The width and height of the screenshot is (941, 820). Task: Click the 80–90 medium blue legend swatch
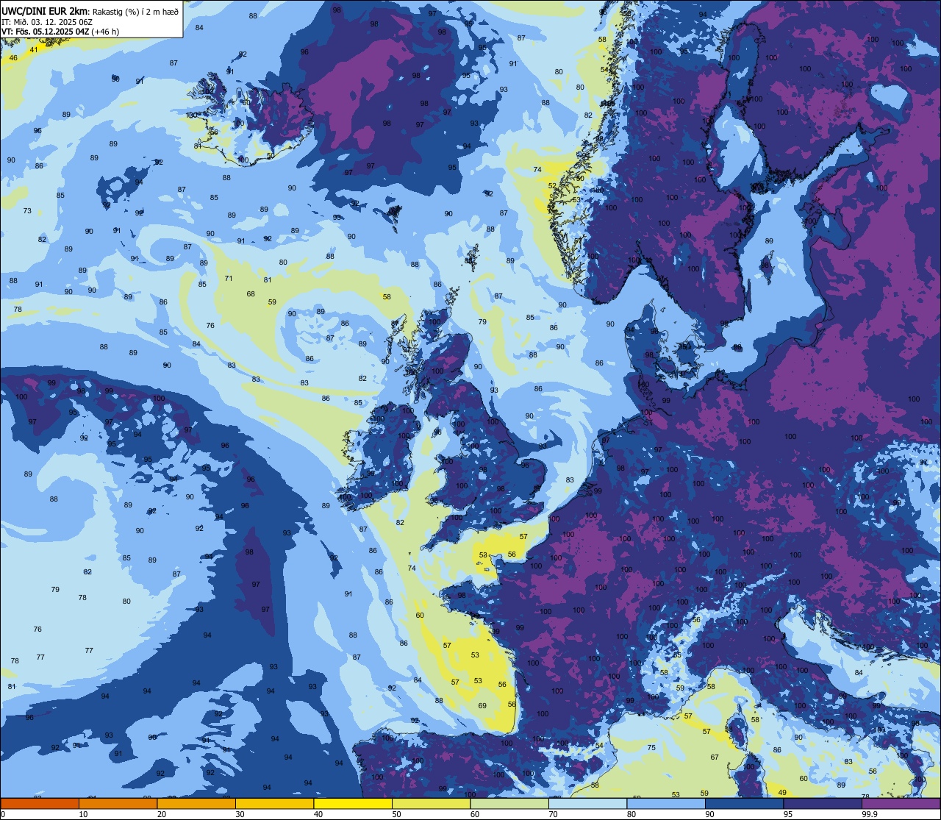666,804
